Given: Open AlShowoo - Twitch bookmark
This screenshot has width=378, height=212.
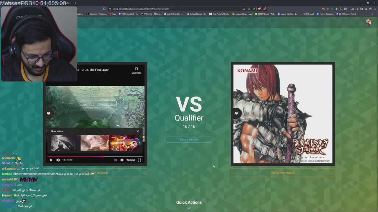Looking at the screenshot, I should click(346, 14).
